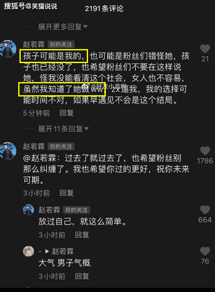
Task: Like the comment with 1786 likes
Action: [x=205, y=151]
